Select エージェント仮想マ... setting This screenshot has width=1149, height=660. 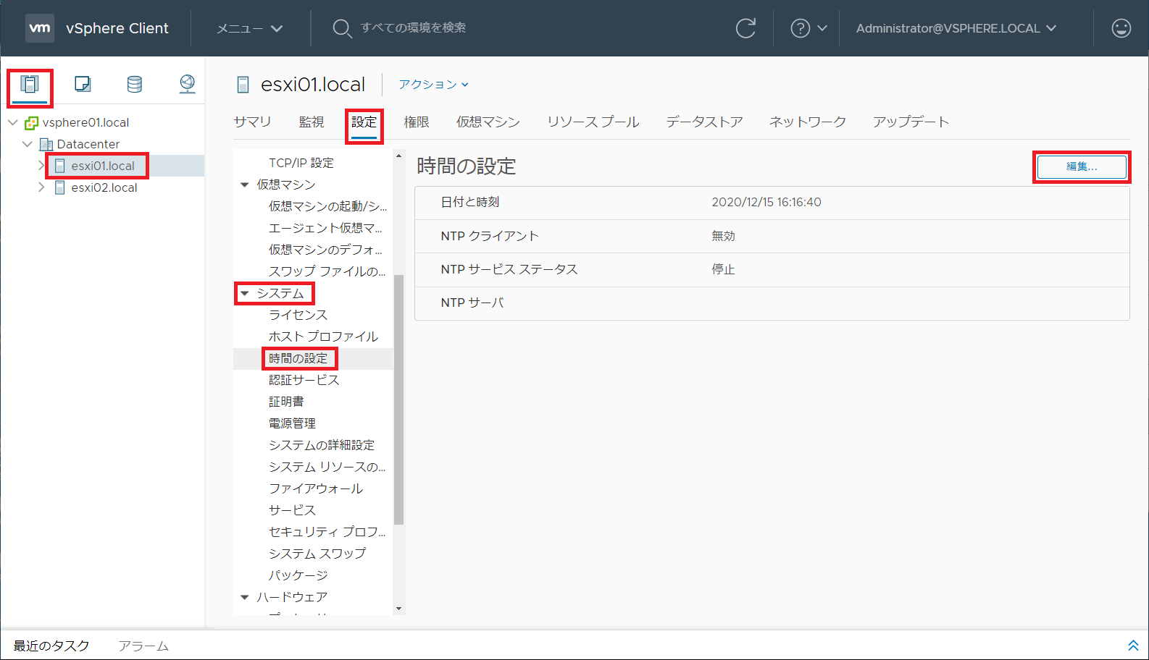pos(325,228)
